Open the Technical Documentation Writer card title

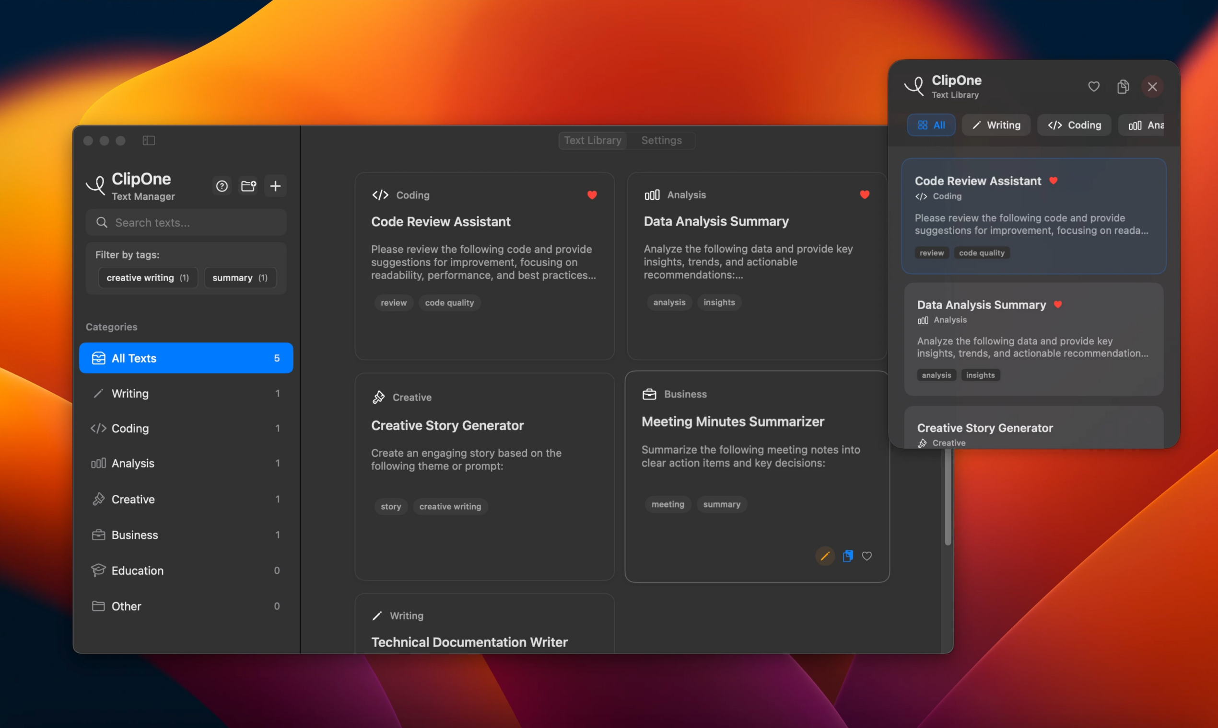point(469,642)
